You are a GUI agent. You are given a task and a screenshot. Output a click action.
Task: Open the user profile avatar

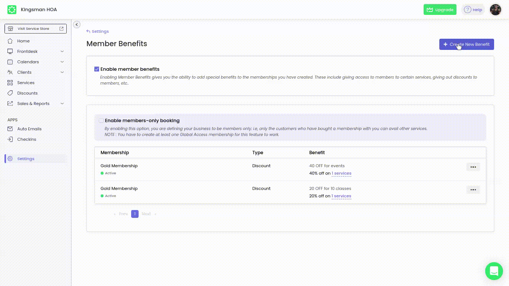[495, 10]
